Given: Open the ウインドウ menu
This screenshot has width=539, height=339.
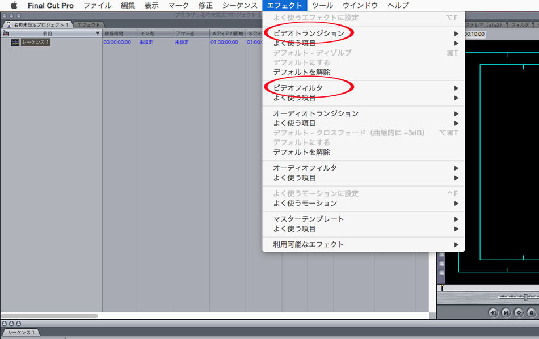Looking at the screenshot, I should [360, 6].
